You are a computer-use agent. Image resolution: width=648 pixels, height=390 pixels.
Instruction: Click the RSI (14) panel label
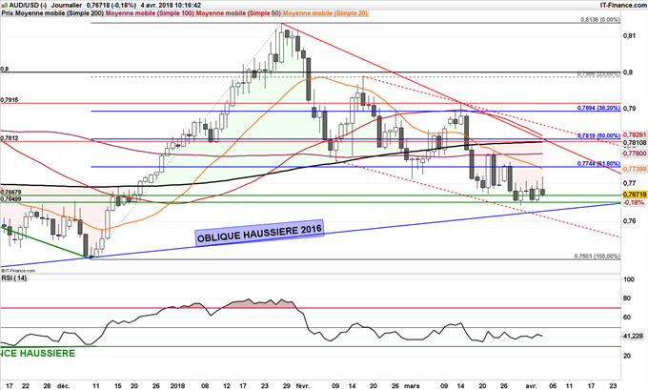click(x=14, y=278)
